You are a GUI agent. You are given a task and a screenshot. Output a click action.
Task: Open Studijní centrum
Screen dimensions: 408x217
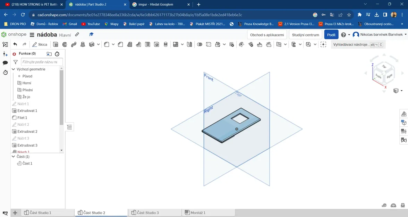[305, 35]
